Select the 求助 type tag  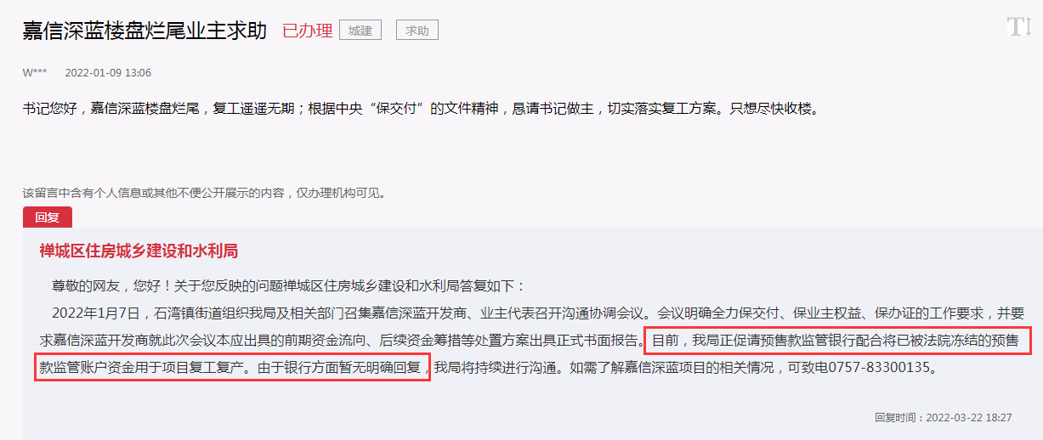417,31
